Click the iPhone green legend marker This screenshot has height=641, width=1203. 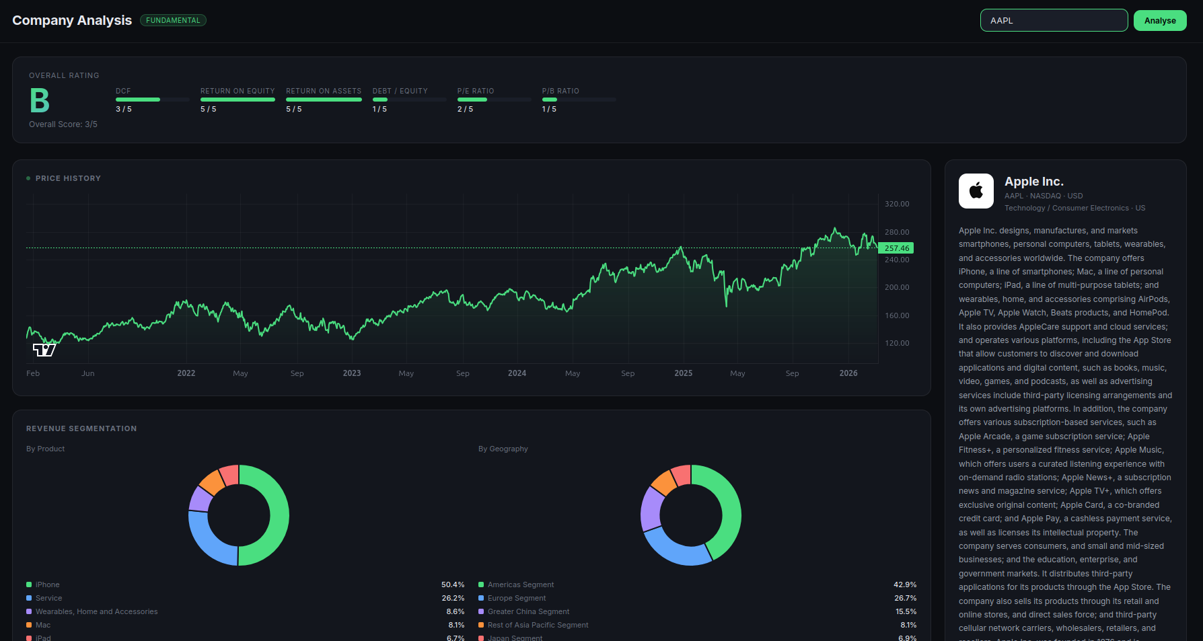[29, 585]
